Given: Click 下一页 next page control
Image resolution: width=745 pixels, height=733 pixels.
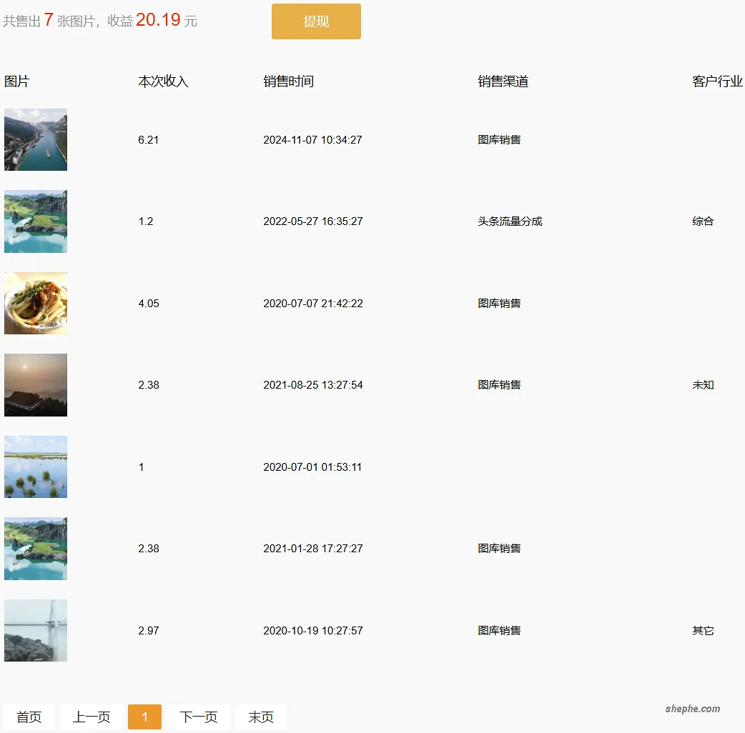Looking at the screenshot, I should [198, 717].
